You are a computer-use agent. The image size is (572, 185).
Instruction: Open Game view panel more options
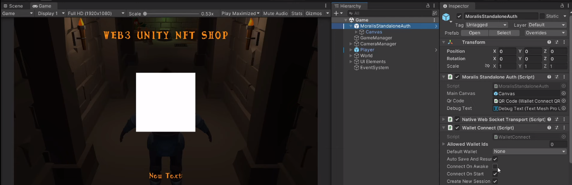(326, 6)
